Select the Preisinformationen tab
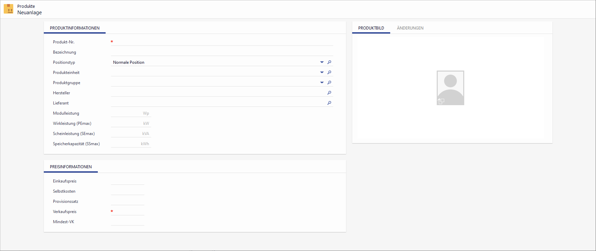This screenshot has width=596, height=251. click(x=71, y=167)
